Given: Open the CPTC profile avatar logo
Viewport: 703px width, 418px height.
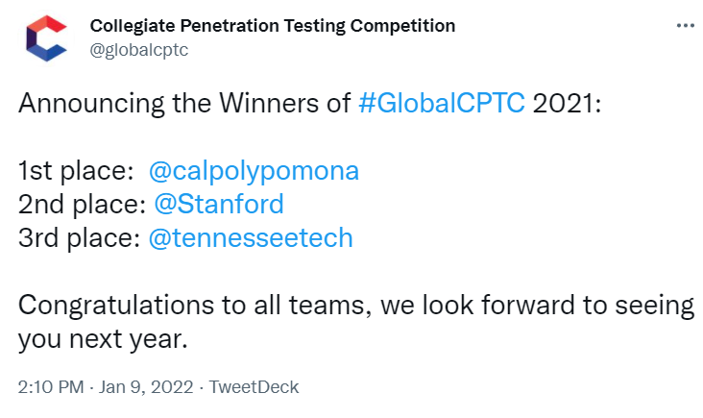Looking at the screenshot, I should click(x=47, y=37).
